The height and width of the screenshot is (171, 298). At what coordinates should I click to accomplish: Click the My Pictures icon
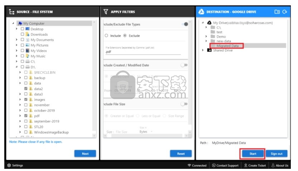[x=28, y=45]
